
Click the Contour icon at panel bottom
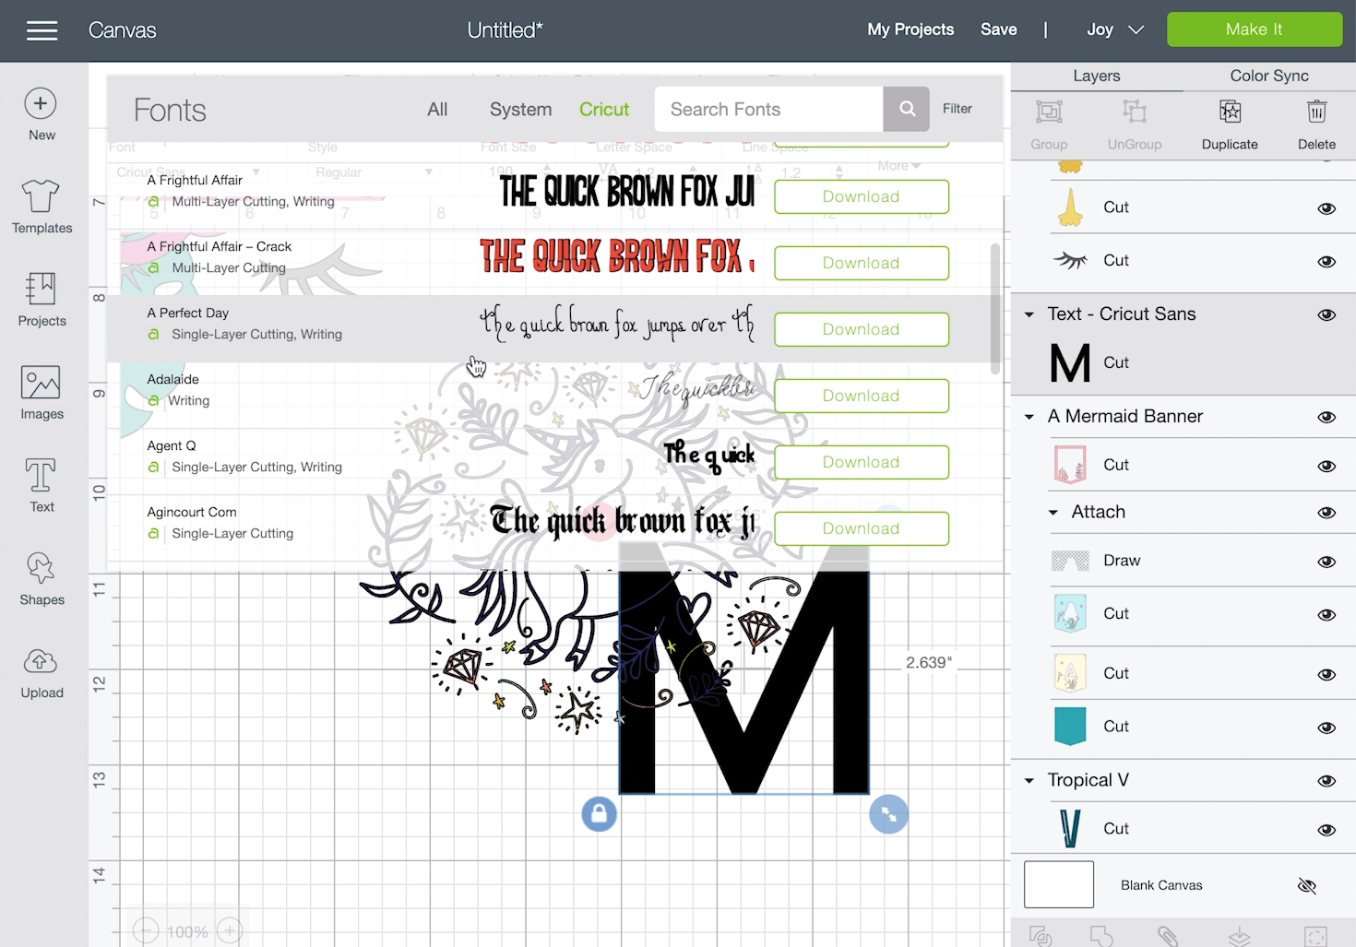[x=1315, y=936]
